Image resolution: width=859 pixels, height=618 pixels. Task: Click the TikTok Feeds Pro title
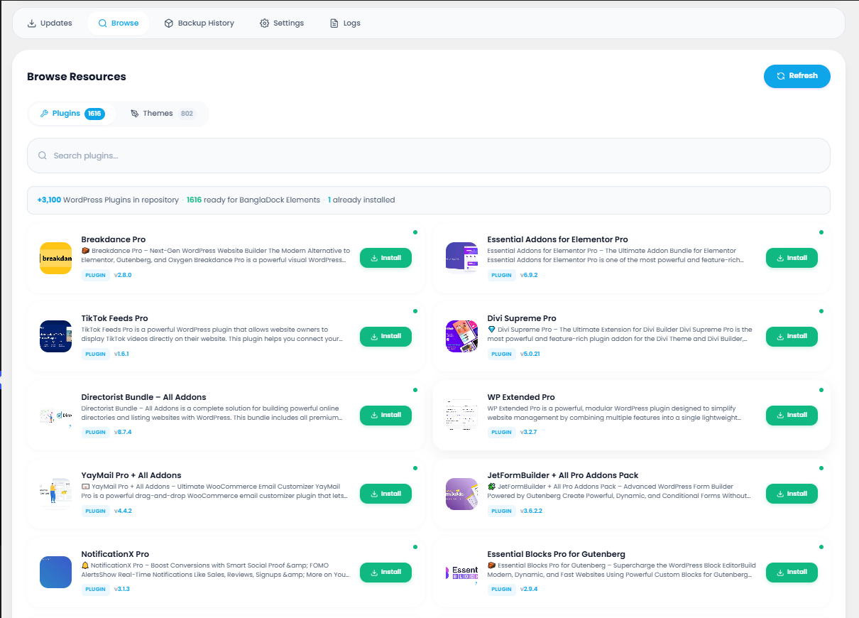115,318
